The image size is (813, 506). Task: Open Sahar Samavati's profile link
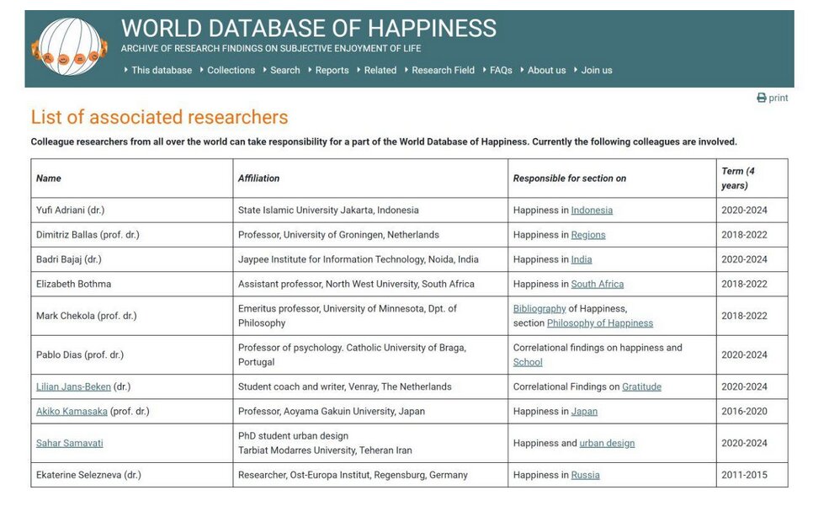[70, 443]
